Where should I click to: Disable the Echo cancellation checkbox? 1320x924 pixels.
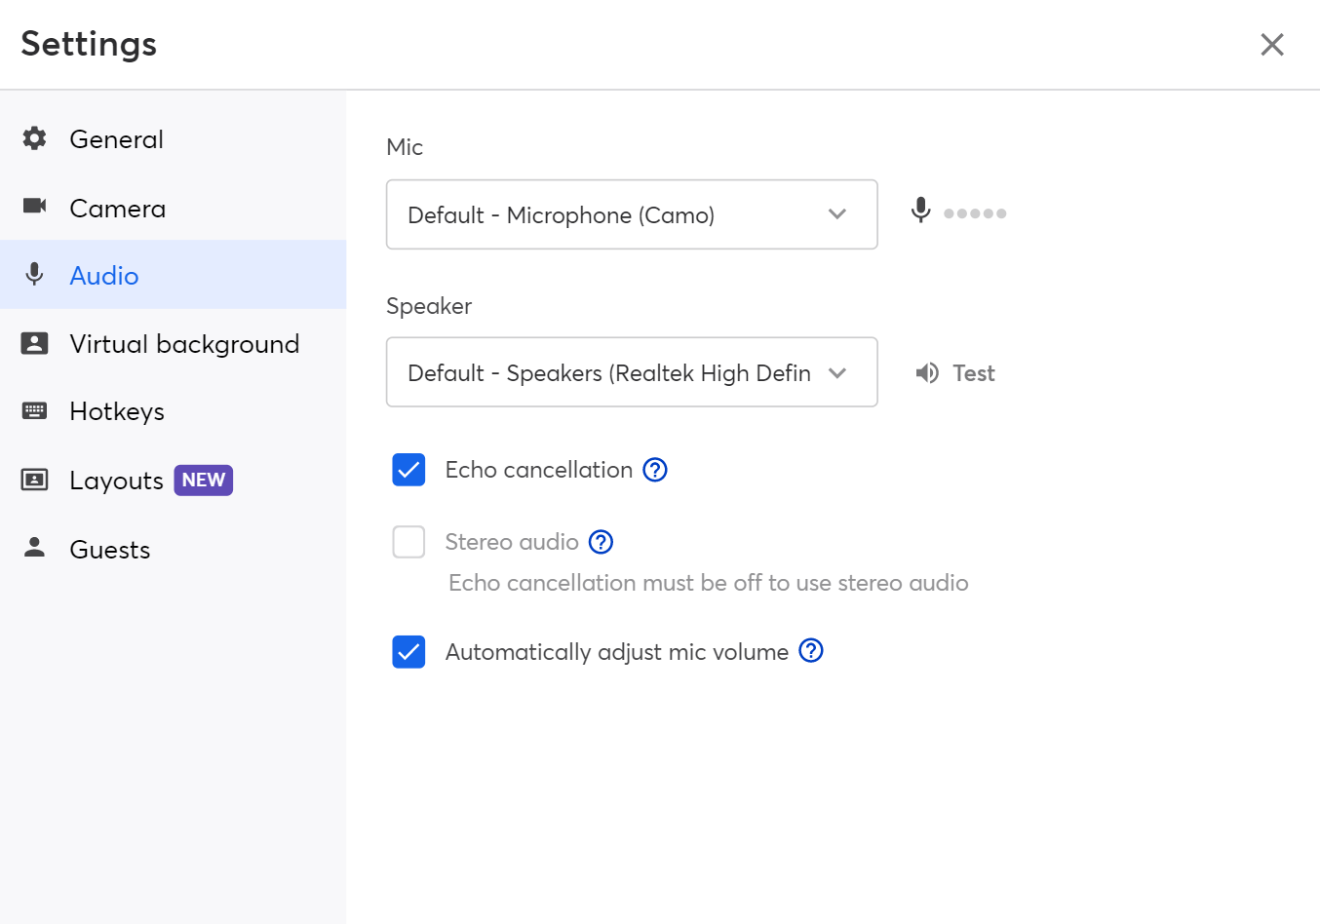[x=409, y=470]
